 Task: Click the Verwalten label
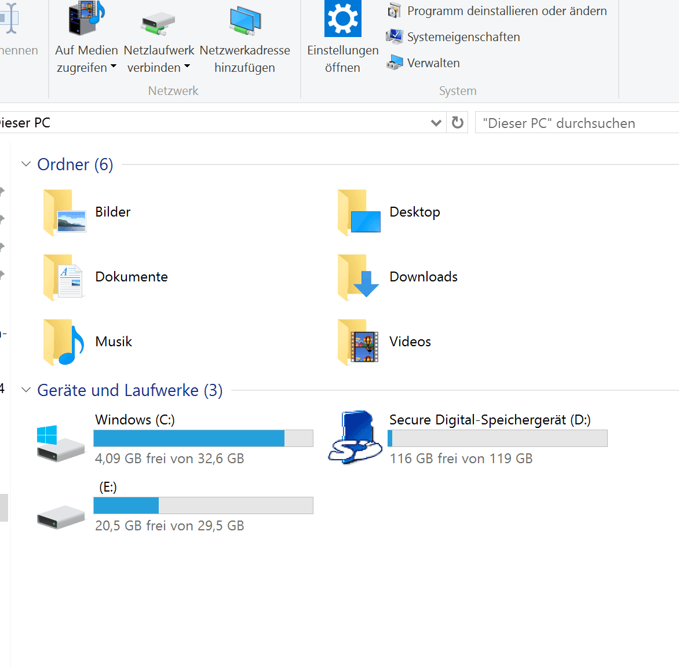point(433,63)
